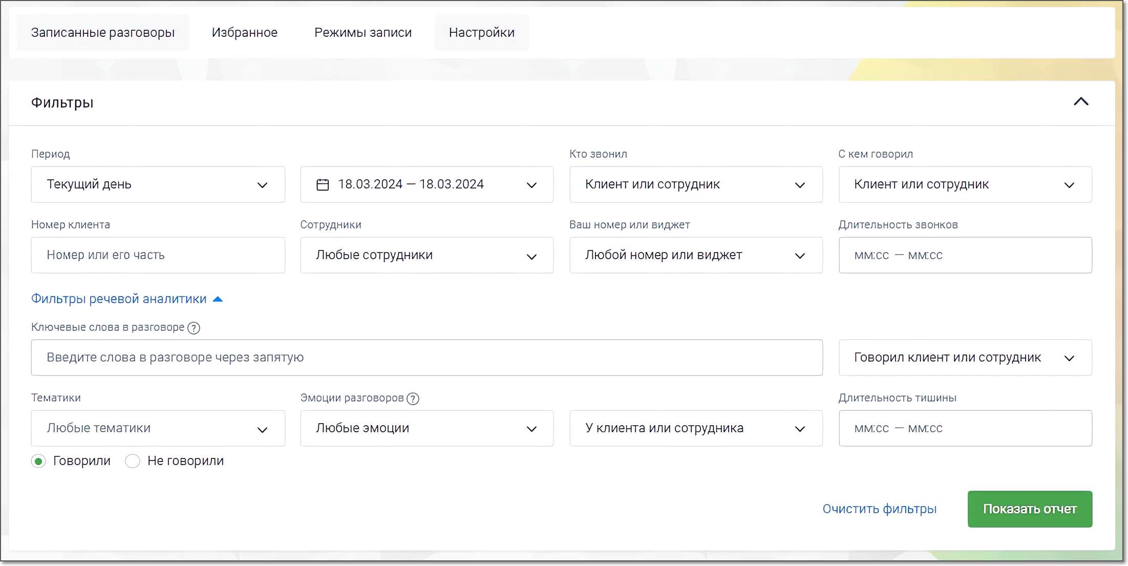Screen dimensions: 1128x566
Task: Expand the Кто звонил dropdown
Action: pos(696,184)
